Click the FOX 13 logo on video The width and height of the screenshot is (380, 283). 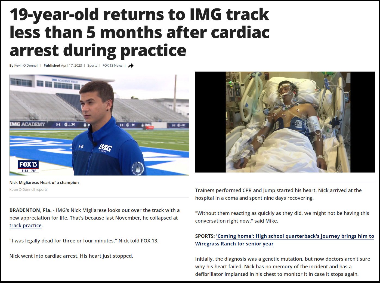[x=28, y=165]
